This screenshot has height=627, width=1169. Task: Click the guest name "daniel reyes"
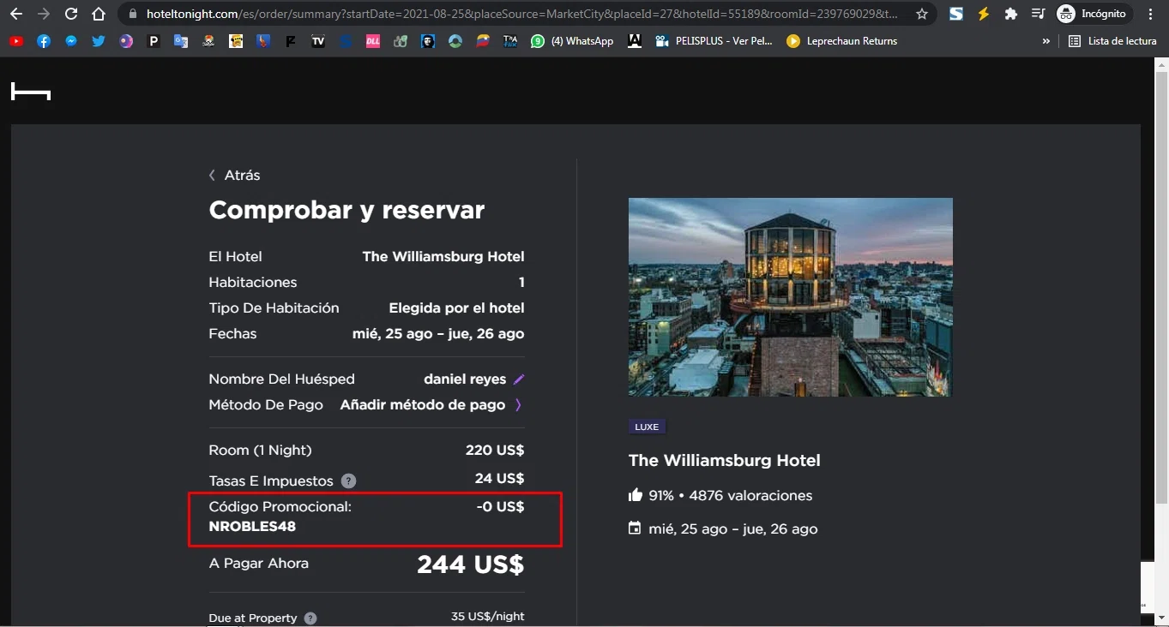465,379
